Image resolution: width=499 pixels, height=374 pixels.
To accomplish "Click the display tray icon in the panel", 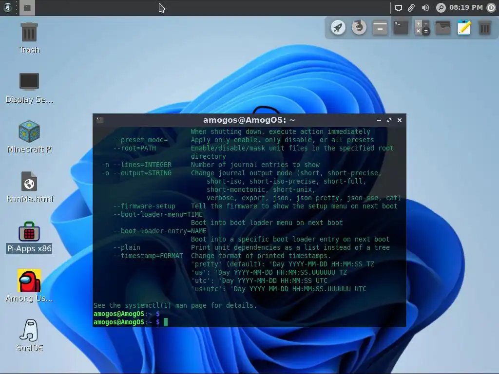I will [x=399, y=8].
